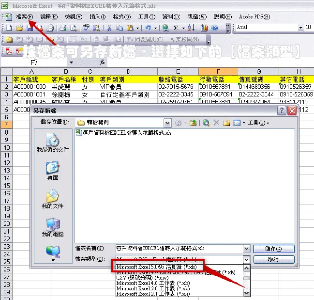The height and width of the screenshot is (300, 314).
Task: Expand the 檔案名稱 dropdown arrow
Action: [247, 249]
